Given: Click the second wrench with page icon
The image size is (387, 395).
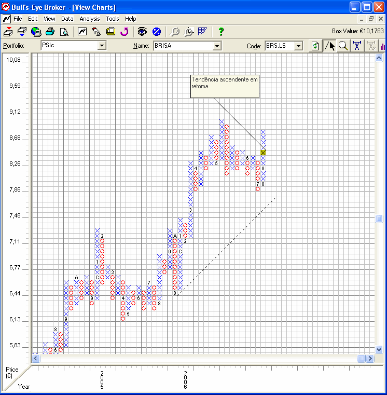Looking at the screenshot, I should (x=189, y=32).
